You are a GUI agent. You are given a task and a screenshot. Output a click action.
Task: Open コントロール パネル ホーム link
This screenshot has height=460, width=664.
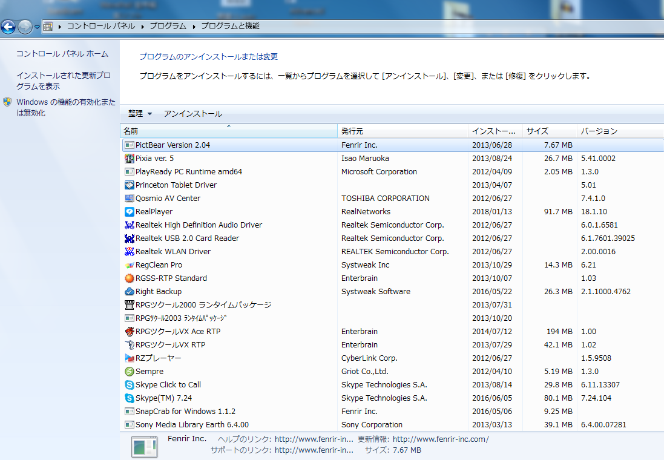62,54
